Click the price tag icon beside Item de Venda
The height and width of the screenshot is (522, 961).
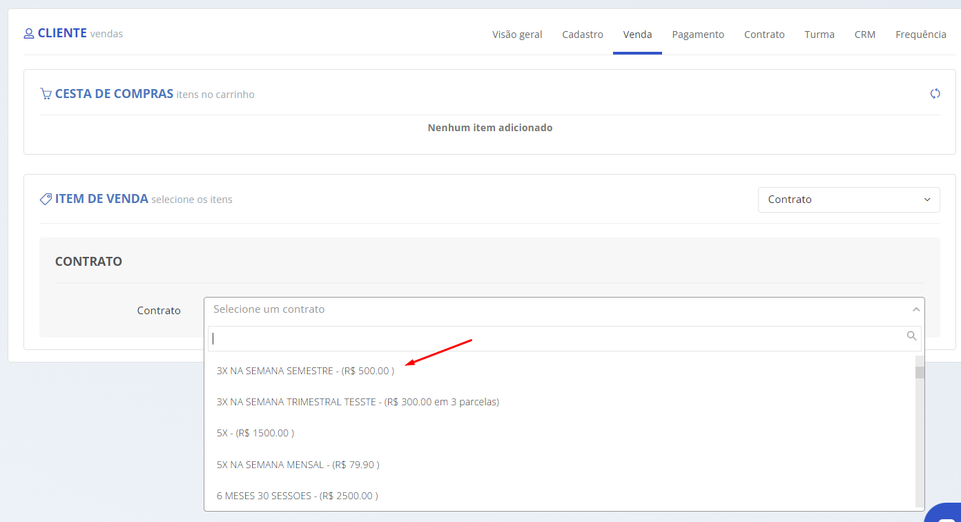[46, 199]
